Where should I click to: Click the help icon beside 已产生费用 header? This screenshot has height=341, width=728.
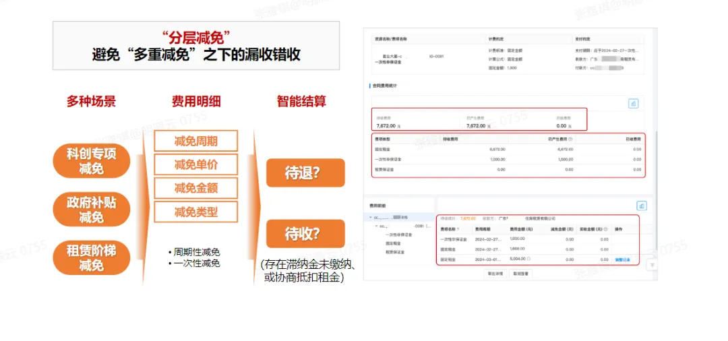(x=570, y=139)
